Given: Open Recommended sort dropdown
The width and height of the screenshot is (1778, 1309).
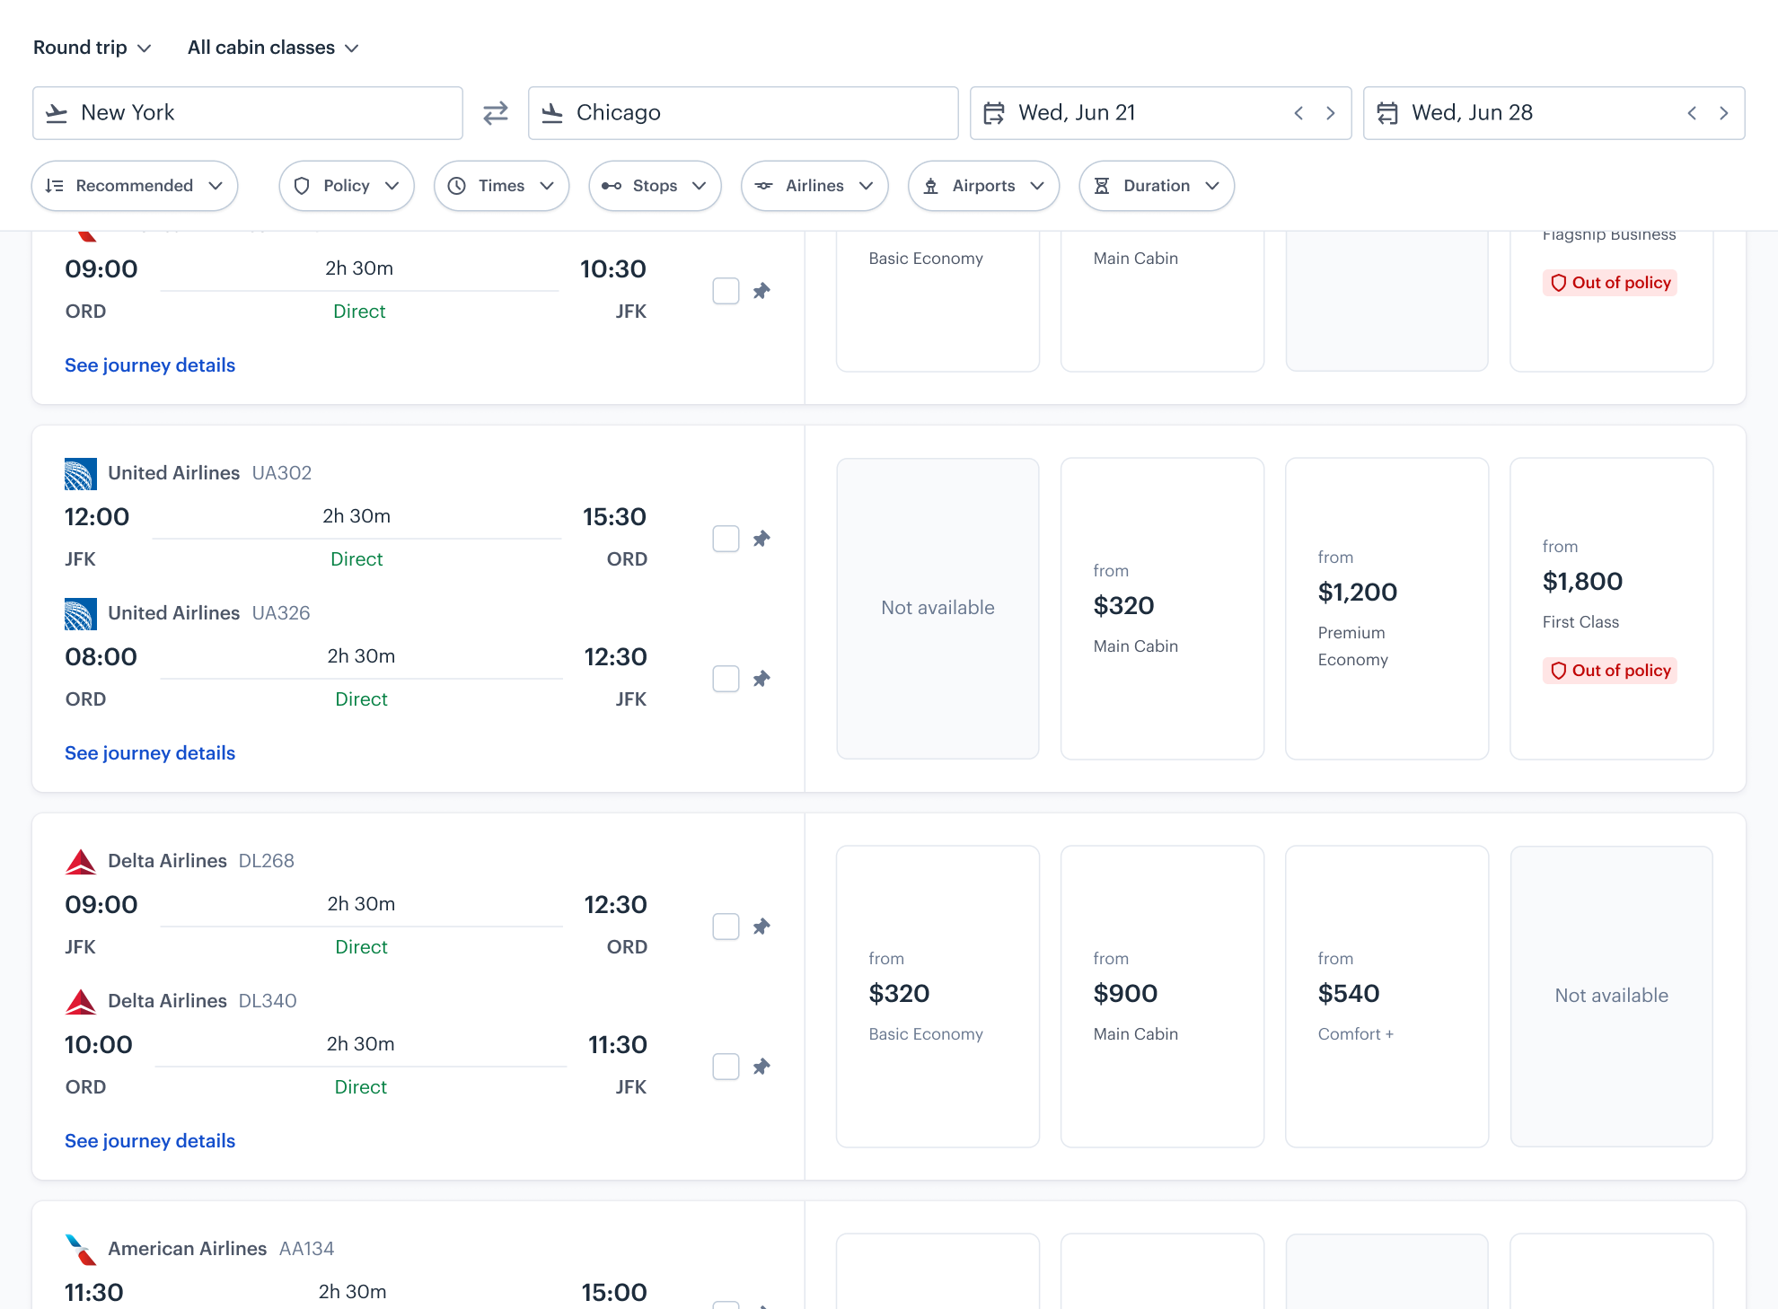Looking at the screenshot, I should click(x=135, y=186).
